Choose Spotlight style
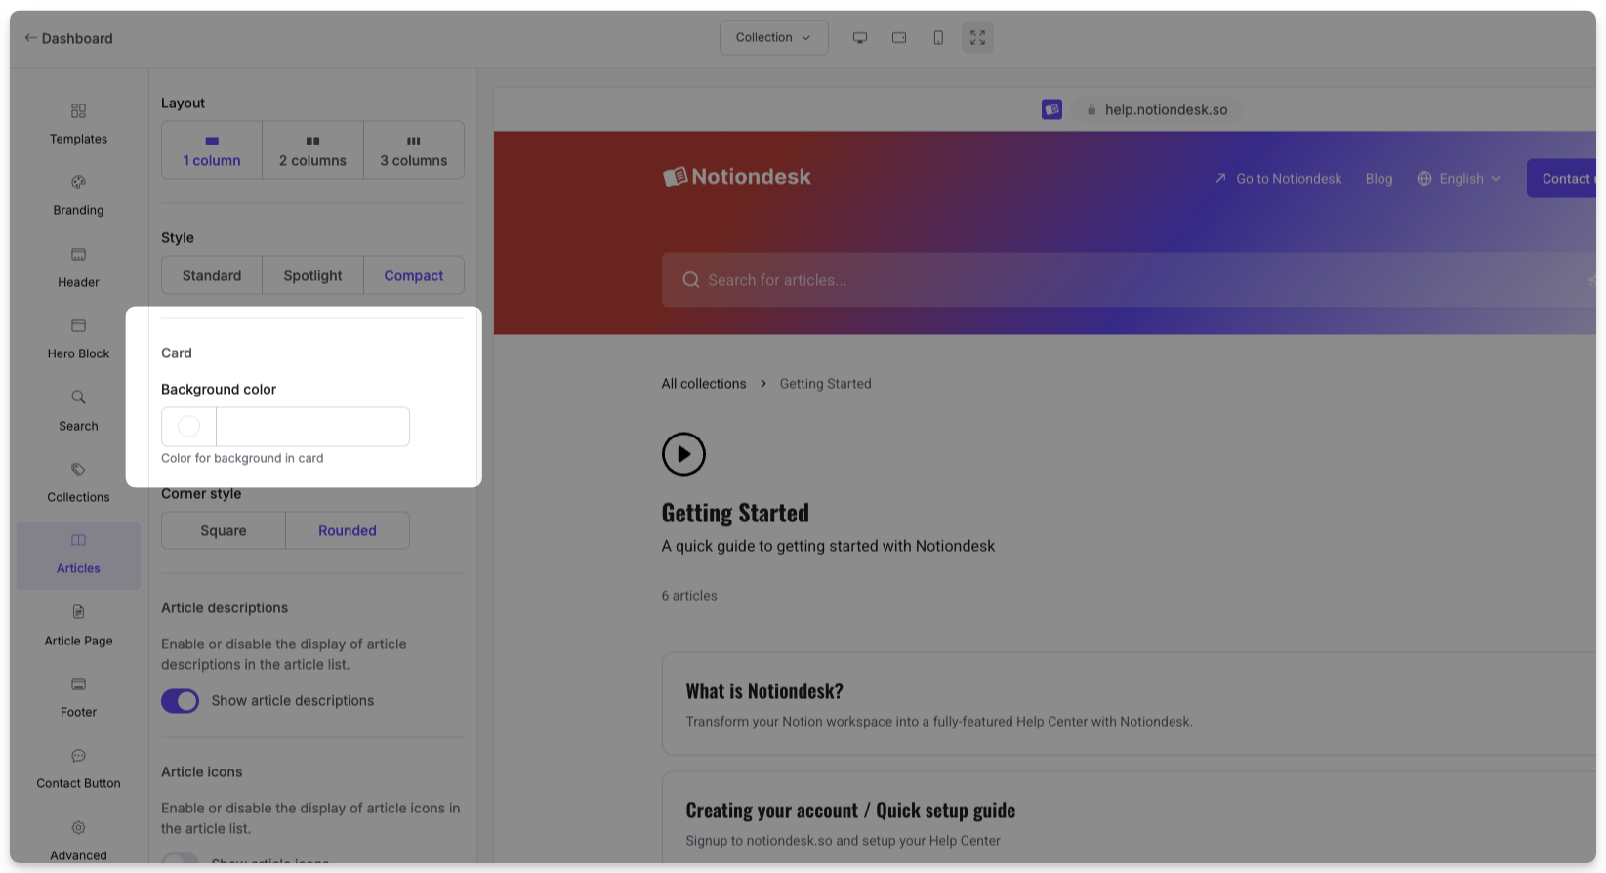1606x873 pixels. click(312, 275)
